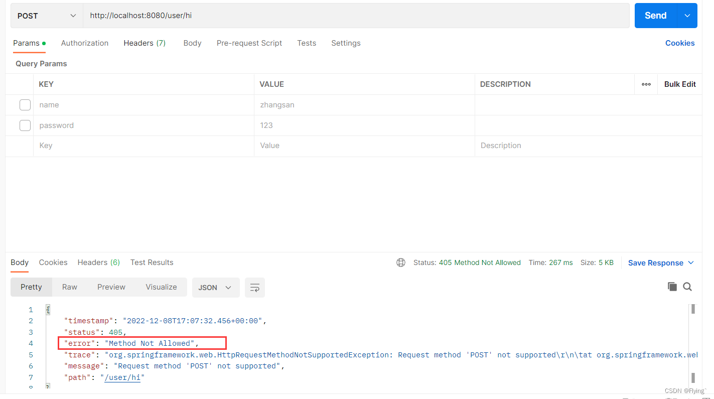Screen dimensions: 714x399
Task: Enable the password parameter checkbox
Action: 25,125
